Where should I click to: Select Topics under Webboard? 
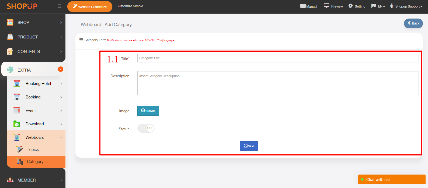[x=36, y=150]
